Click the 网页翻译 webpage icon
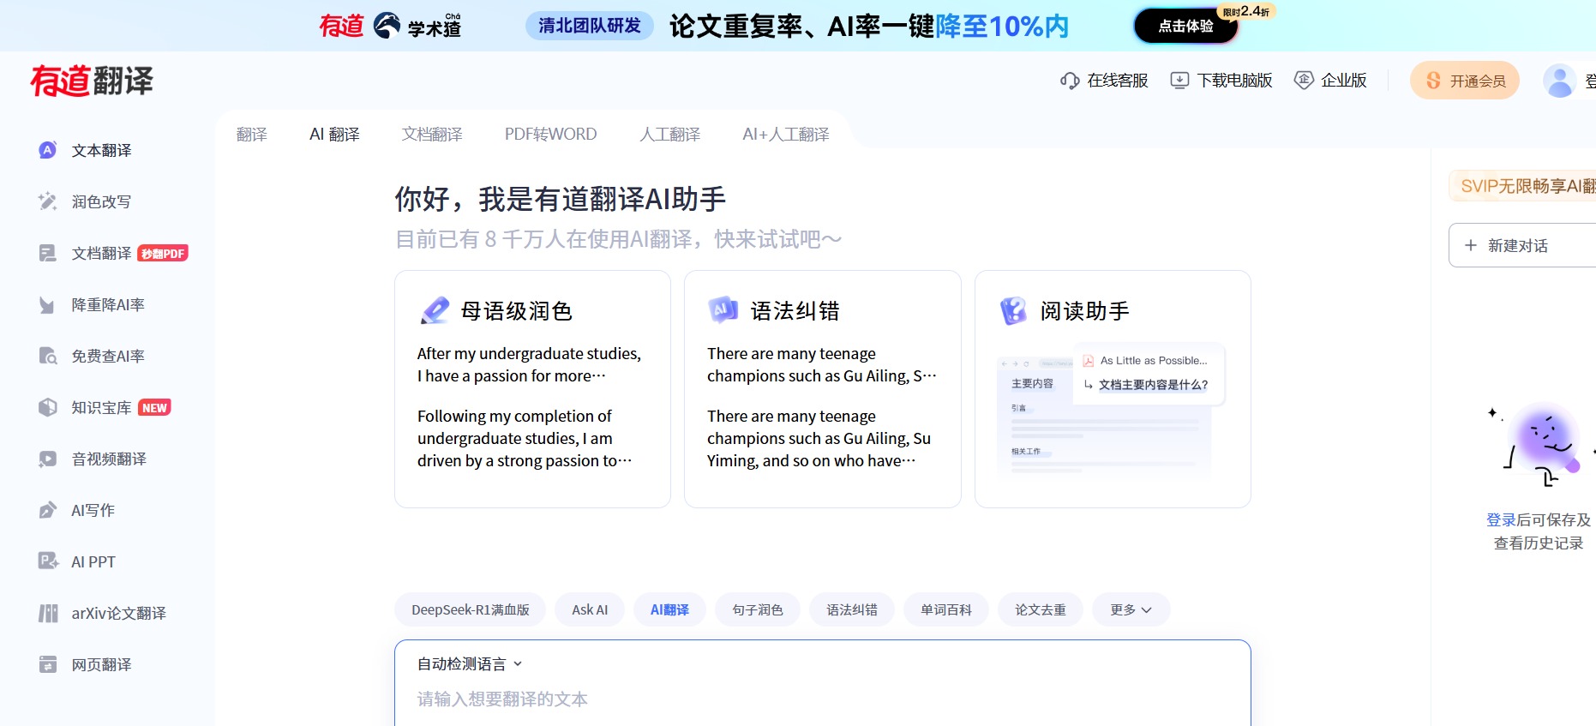The image size is (1596, 726). click(x=48, y=664)
